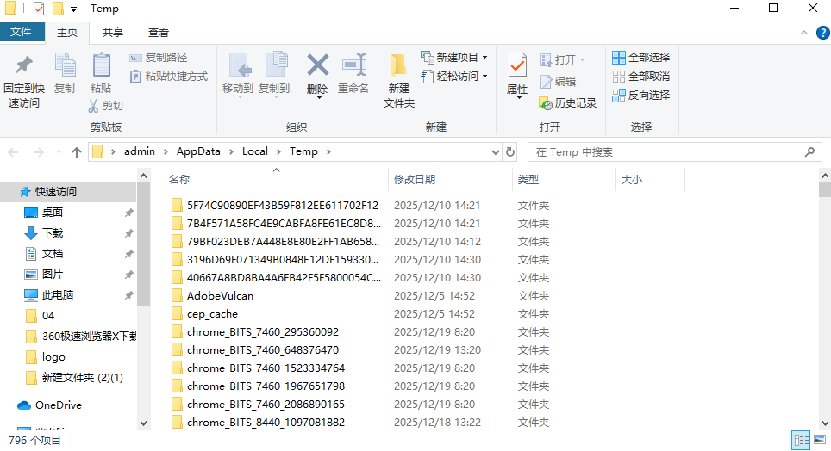The width and height of the screenshot is (831, 451).
Task: Click the Paste icon in ribbon
Action: pos(101,65)
